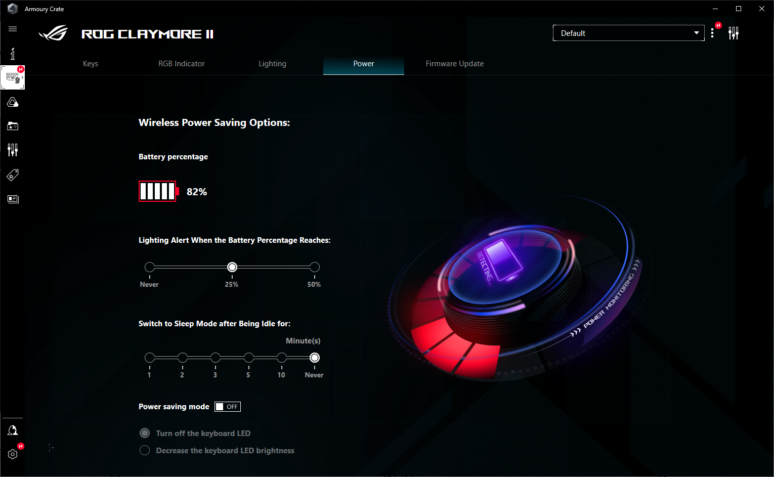Open scenario profiles sliders icon in the sidebar
Image resolution: width=774 pixels, height=477 pixels.
[x=13, y=150]
